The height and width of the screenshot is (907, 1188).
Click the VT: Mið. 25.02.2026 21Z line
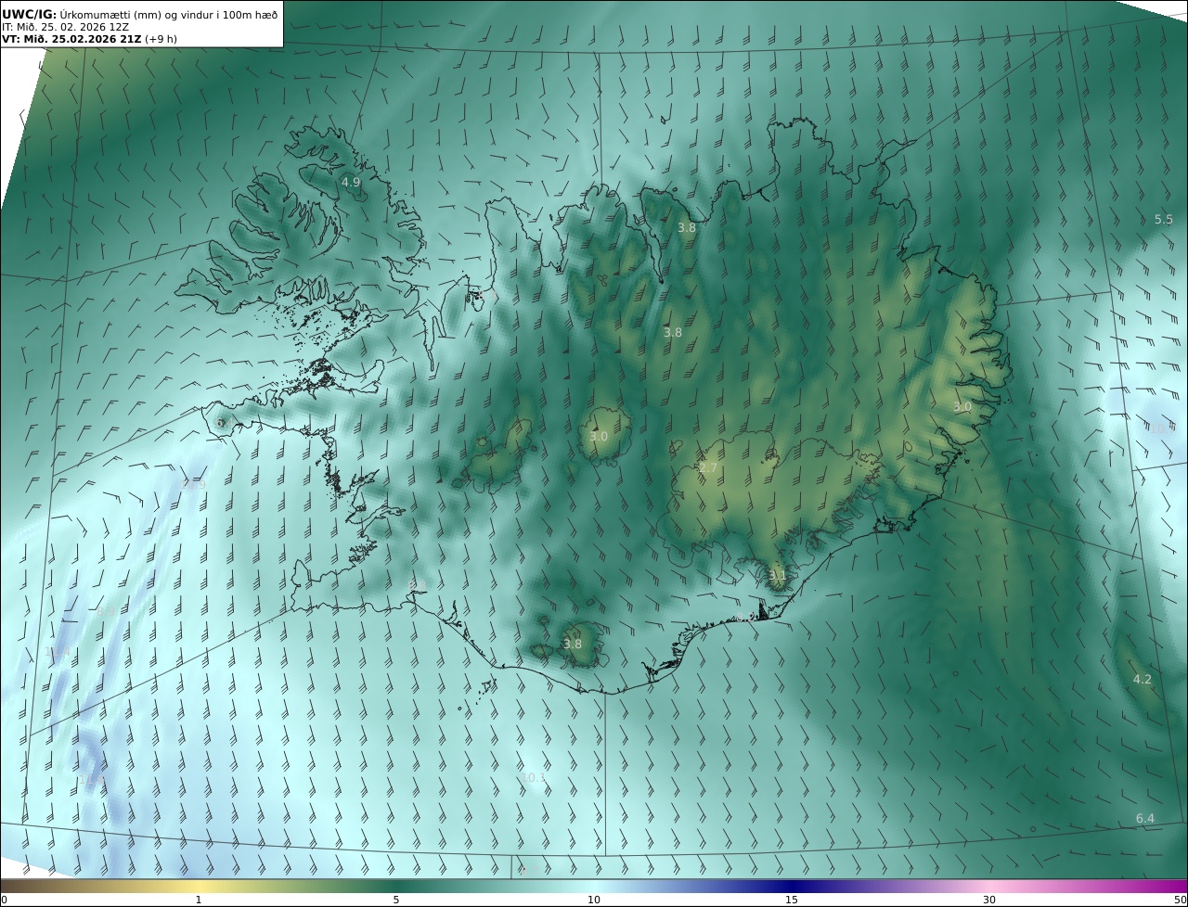point(89,39)
